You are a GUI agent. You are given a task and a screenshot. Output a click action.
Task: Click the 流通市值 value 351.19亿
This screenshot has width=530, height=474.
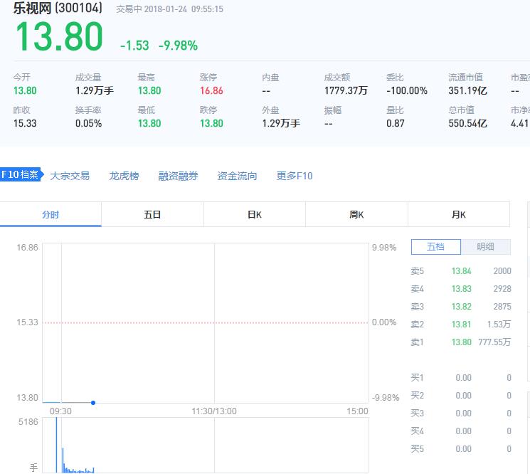[468, 90]
